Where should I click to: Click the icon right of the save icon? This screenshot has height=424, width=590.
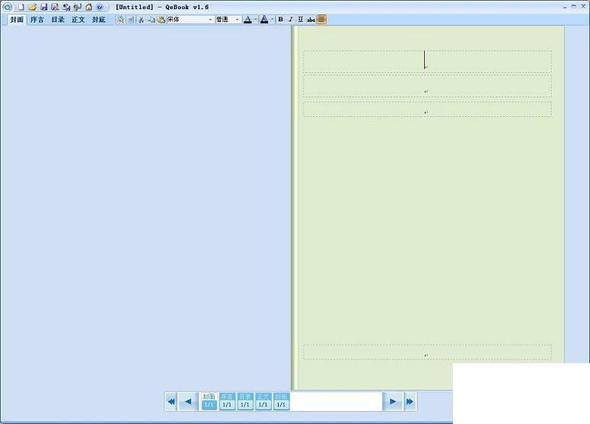tap(55, 7)
